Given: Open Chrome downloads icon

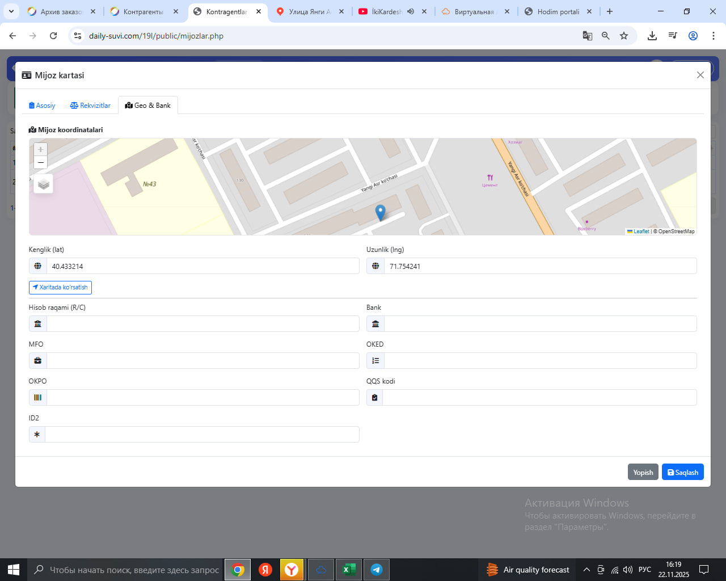Looking at the screenshot, I should (x=652, y=36).
